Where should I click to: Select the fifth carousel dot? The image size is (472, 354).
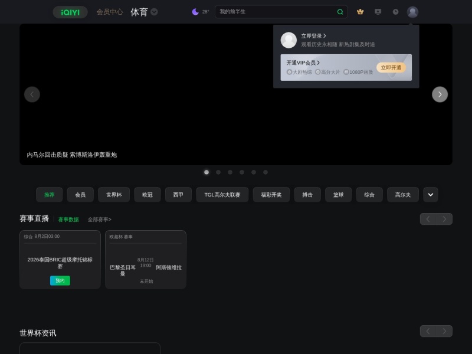[254, 172]
